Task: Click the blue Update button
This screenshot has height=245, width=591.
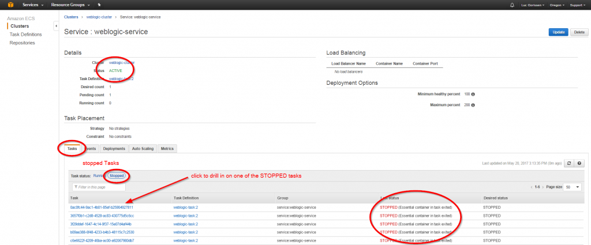Action: point(558,32)
